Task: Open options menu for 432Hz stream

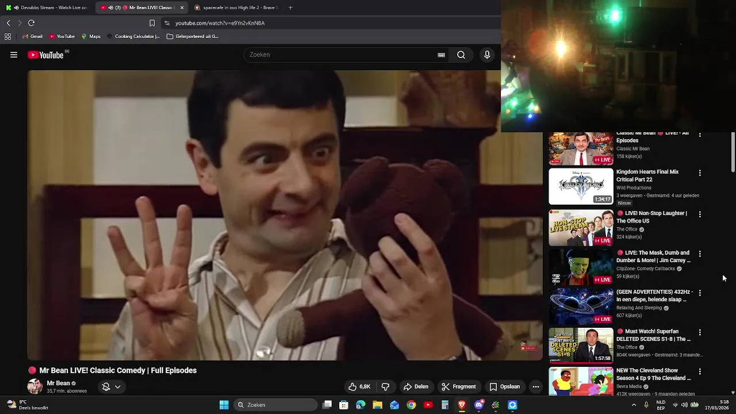Action: point(700,293)
